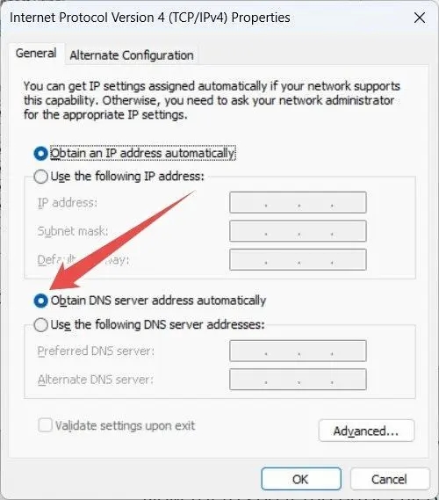Open the Advanced settings button

366,431
